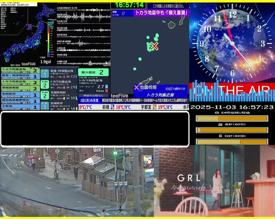Click the hourglass icon beside 秒針(60秒)
This screenshot has height=219, width=275.
click(x=220, y=136)
